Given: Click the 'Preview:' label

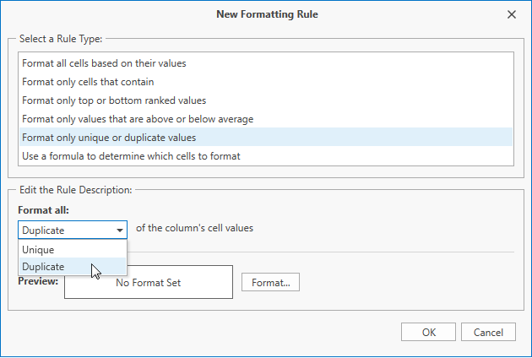Looking at the screenshot, I should click(x=38, y=281).
